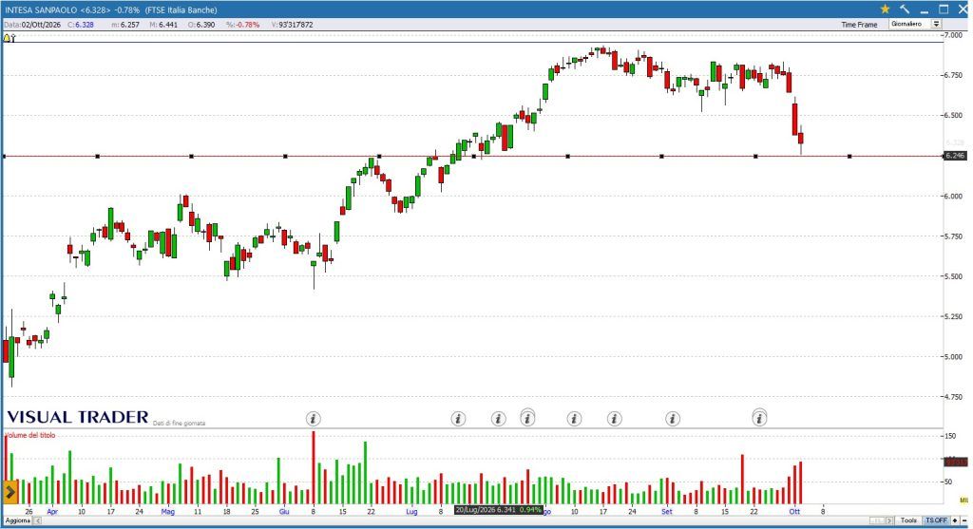
Task: Open the info marker above date 22 Set
Action: [x=759, y=418]
